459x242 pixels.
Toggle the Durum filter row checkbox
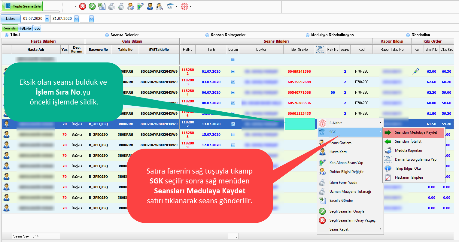pyautogui.click(x=233, y=59)
